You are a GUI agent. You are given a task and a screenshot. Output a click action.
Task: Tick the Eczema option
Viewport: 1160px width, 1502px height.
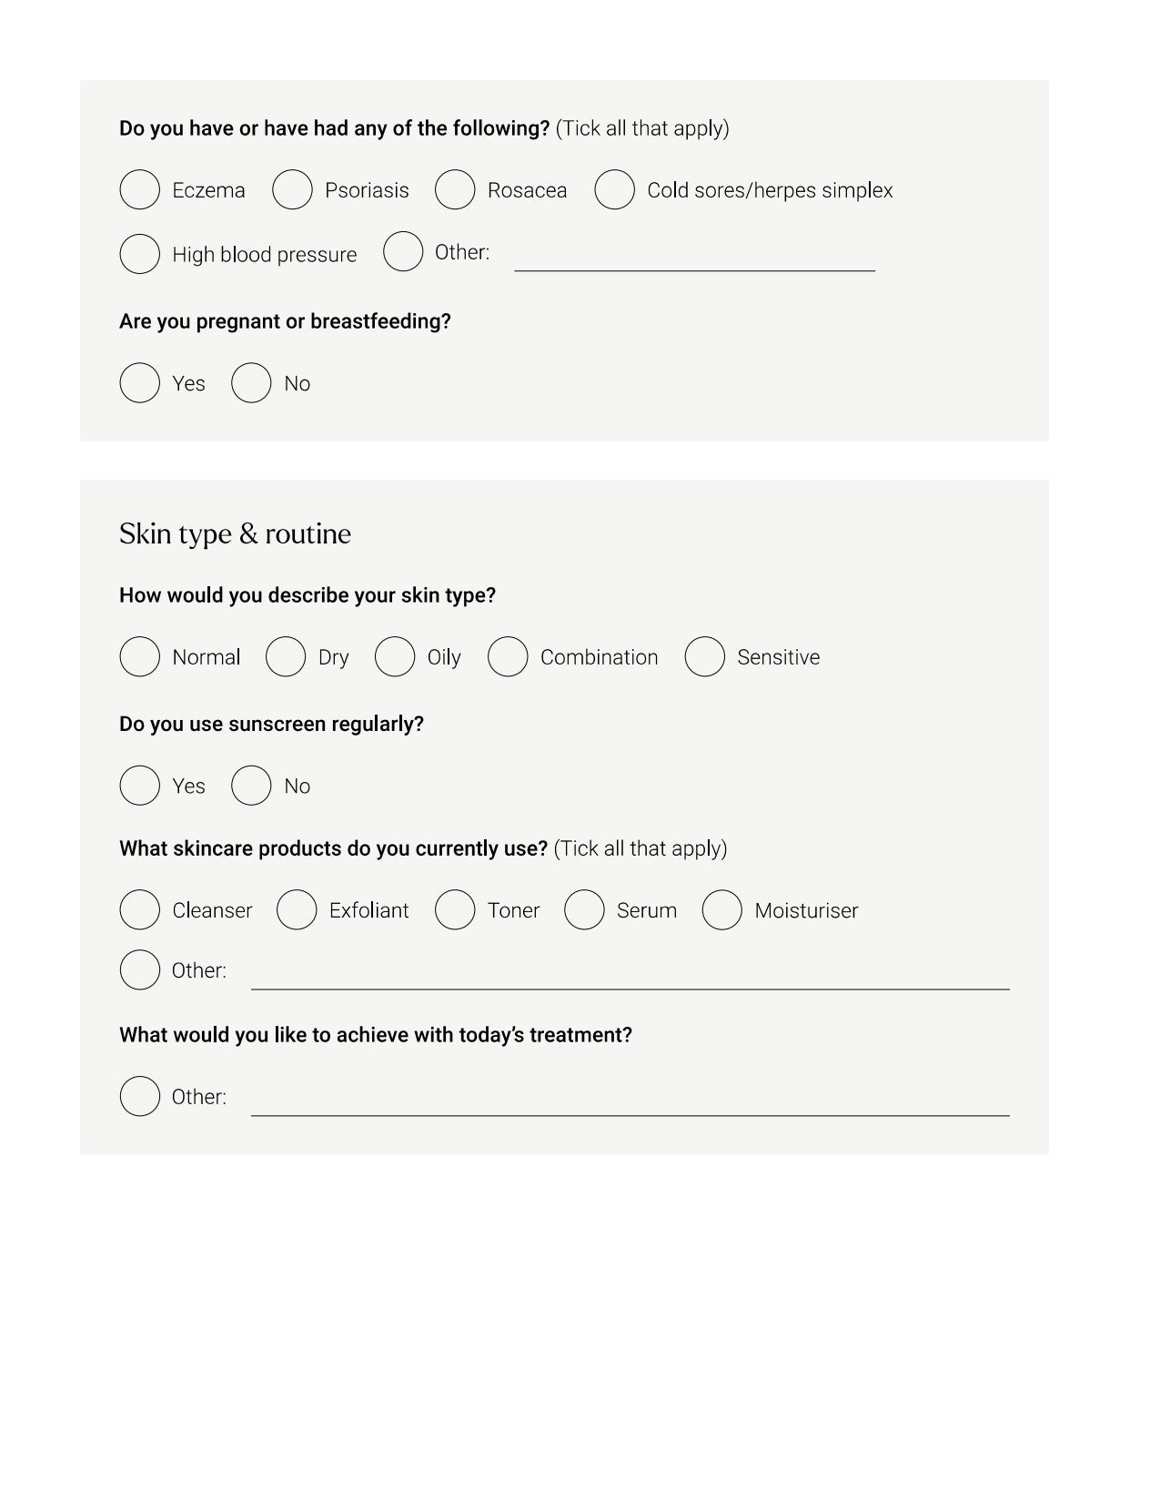coord(139,190)
